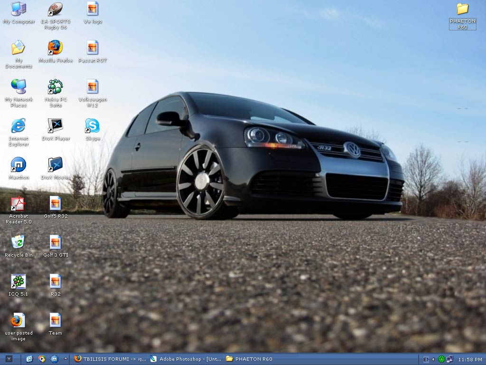
Task: Switch to TBILISIS FORUMI Firefox taskbar window
Action: (110, 359)
